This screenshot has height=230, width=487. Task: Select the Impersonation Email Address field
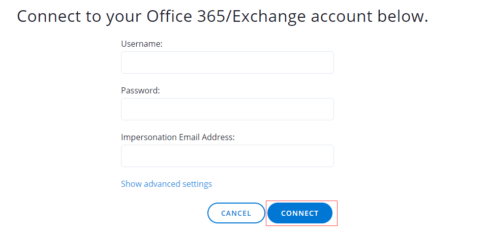227,156
